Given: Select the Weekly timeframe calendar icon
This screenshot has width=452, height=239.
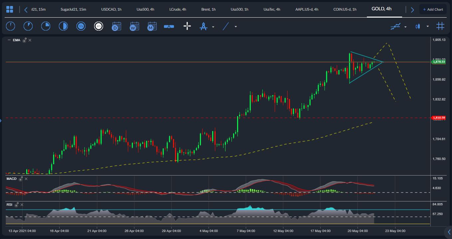Looking at the screenshot, I should tap(134, 26).
